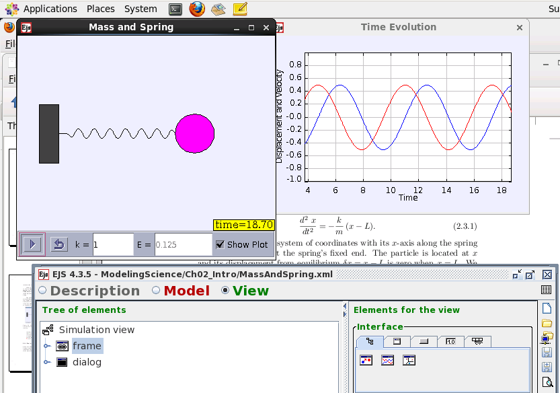Save the simulation under a new name
560x393 pixels.
(548, 367)
